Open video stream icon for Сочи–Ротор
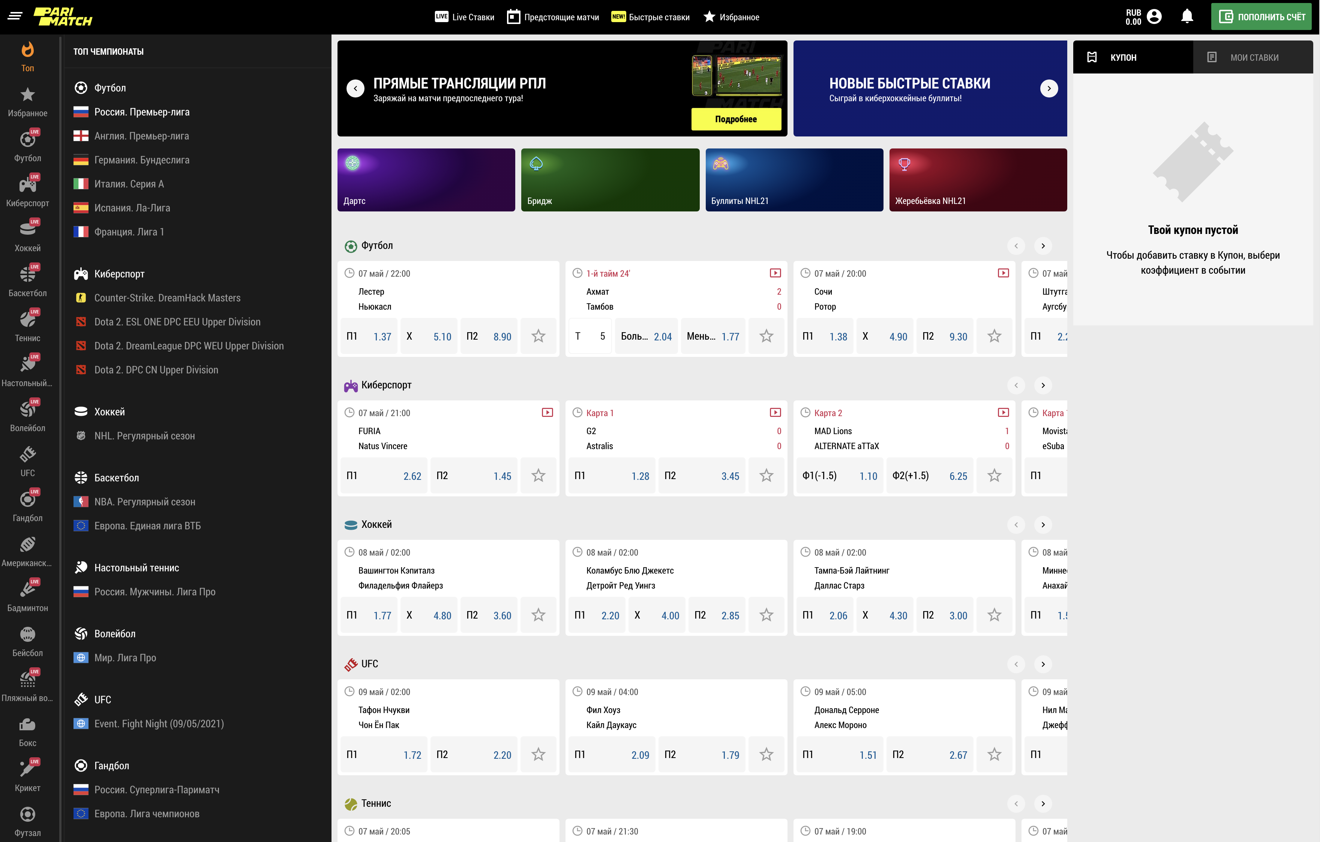This screenshot has height=842, width=1320. [1003, 273]
